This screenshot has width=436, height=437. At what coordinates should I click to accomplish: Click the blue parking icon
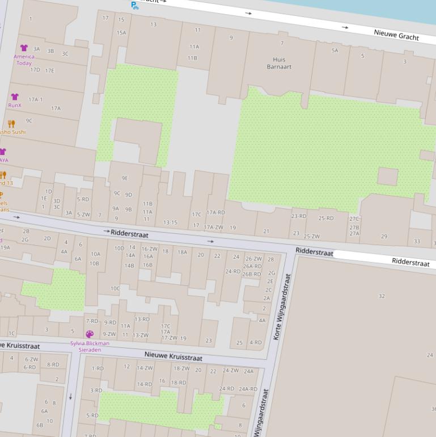(134, 6)
